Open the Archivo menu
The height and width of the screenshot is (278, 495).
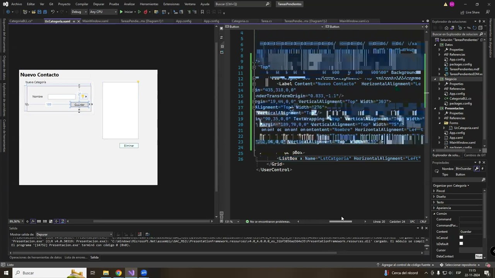tap(17, 4)
